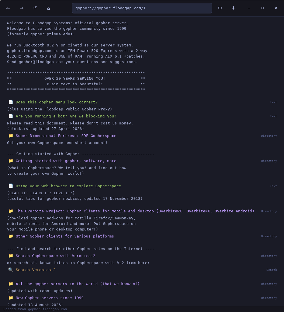
Task: Open 'All the gopher servers in the world'
Action: [x=78, y=284]
